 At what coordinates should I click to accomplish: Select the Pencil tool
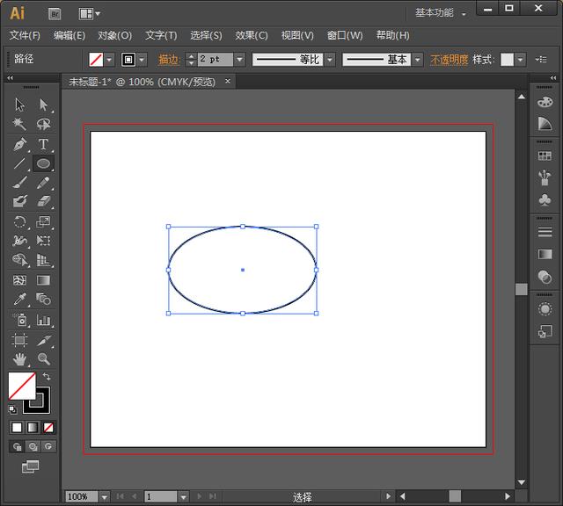[x=43, y=183]
